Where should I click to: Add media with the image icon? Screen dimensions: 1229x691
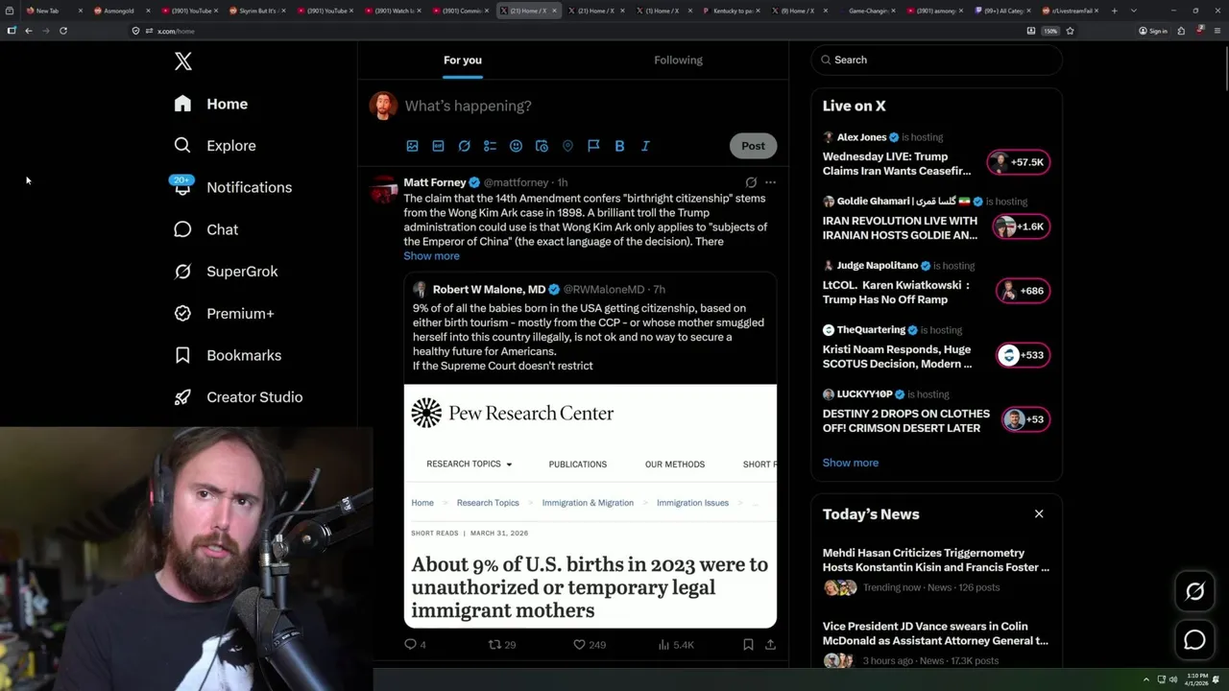click(x=412, y=146)
